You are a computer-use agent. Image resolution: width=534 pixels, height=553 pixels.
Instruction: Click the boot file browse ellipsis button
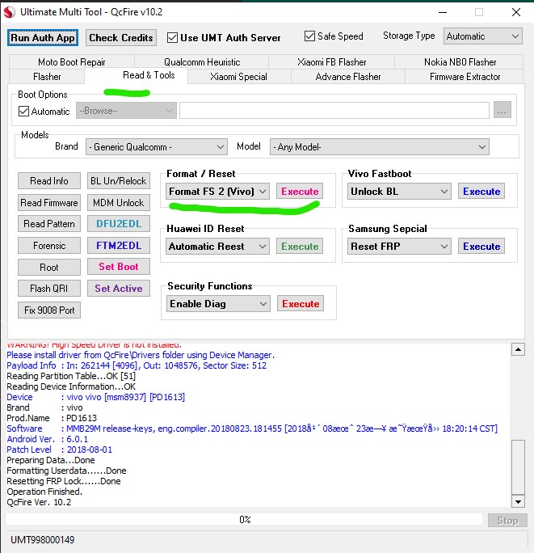[x=502, y=110]
